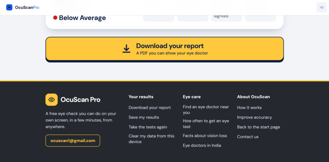This screenshot has width=329, height=162.
Task: Click the Below Average result heading
Action: (82, 18)
